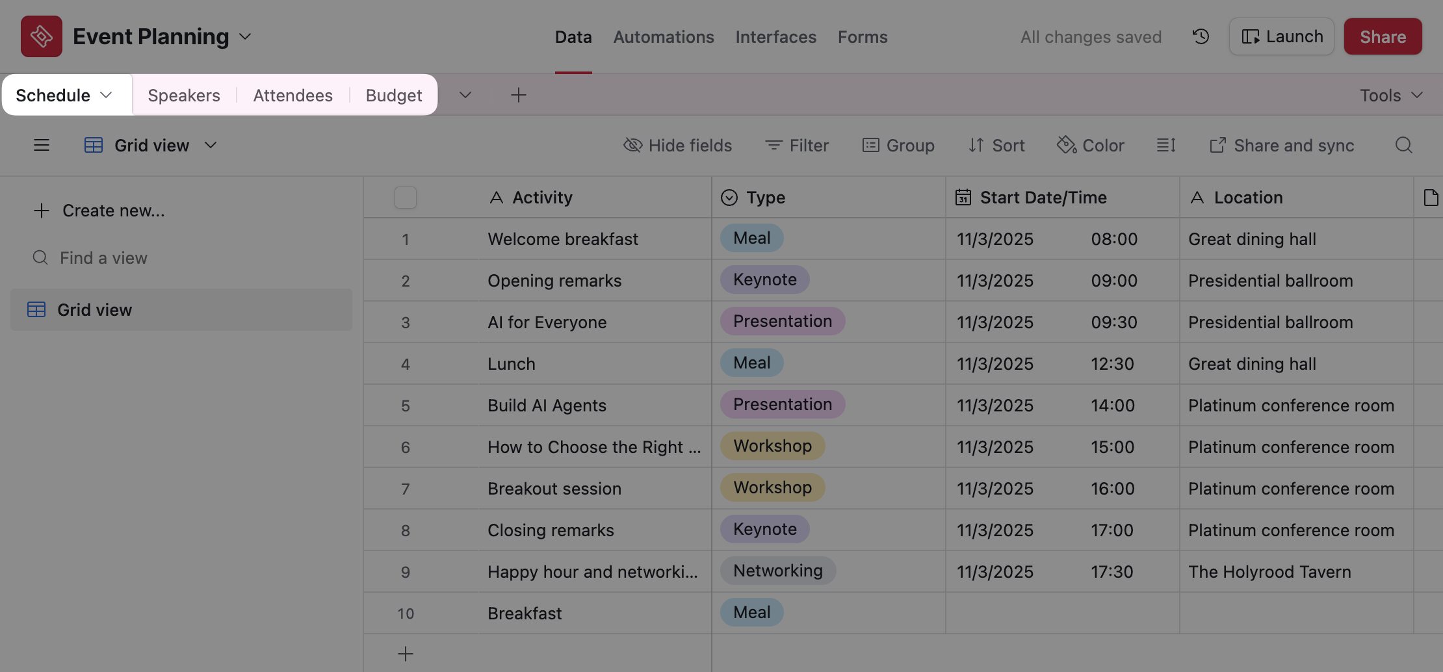This screenshot has width=1443, height=672.
Task: Open the row height icon
Action: coord(1166,145)
